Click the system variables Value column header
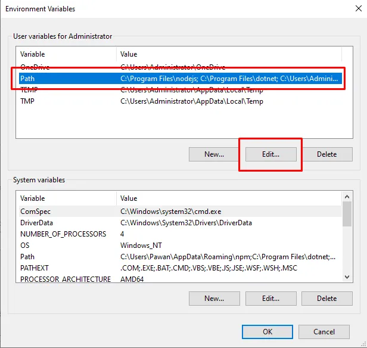 [229, 198]
